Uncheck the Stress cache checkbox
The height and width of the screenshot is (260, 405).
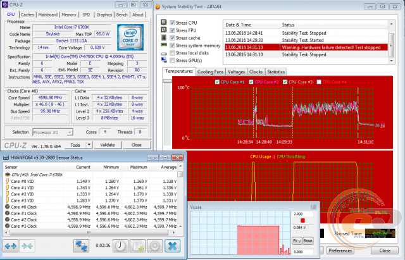(x=172, y=38)
